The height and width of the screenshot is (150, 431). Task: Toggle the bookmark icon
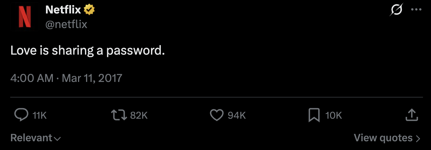[x=314, y=115]
